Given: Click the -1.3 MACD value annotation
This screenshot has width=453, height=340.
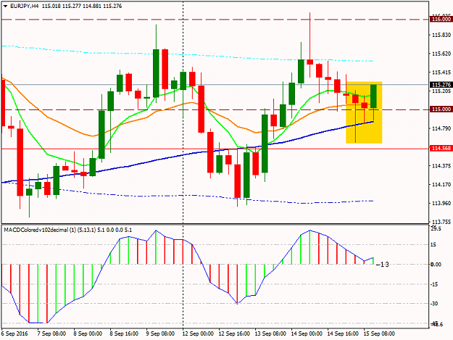Looking at the screenshot, I should (x=383, y=265).
